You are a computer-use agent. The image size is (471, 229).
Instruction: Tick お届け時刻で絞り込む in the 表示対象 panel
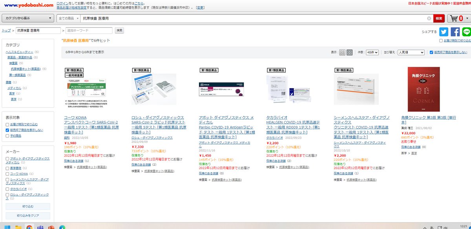[x=7, y=124]
